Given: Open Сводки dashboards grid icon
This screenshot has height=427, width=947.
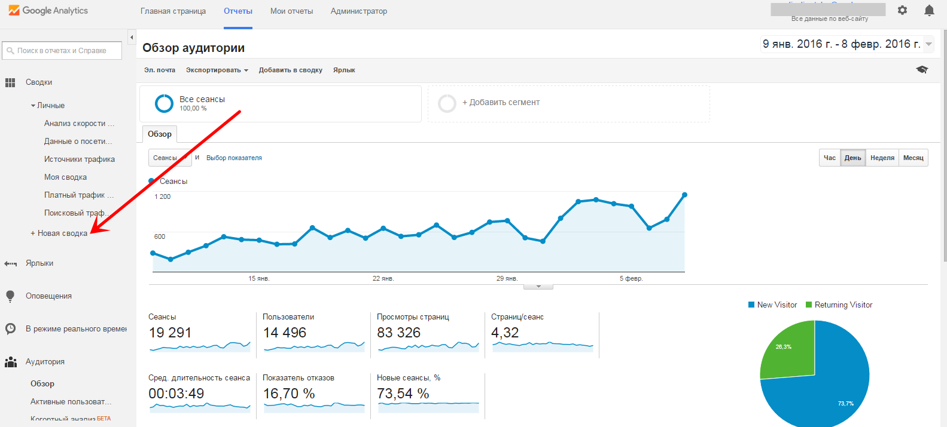Looking at the screenshot, I should (10, 82).
